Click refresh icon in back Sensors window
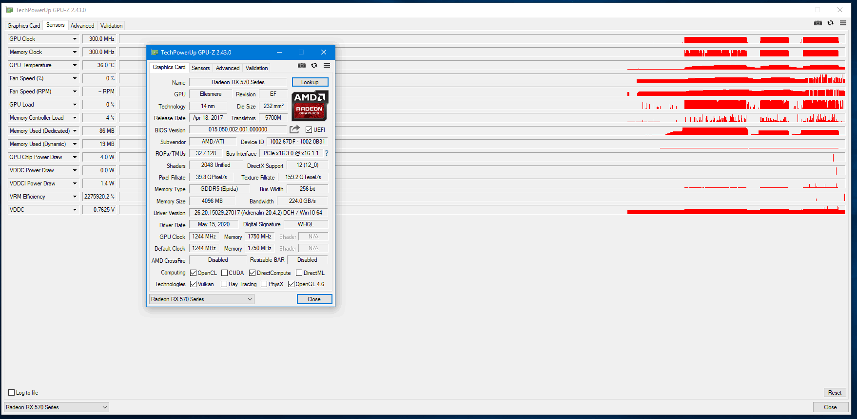This screenshot has height=419, width=857. pos(831,23)
